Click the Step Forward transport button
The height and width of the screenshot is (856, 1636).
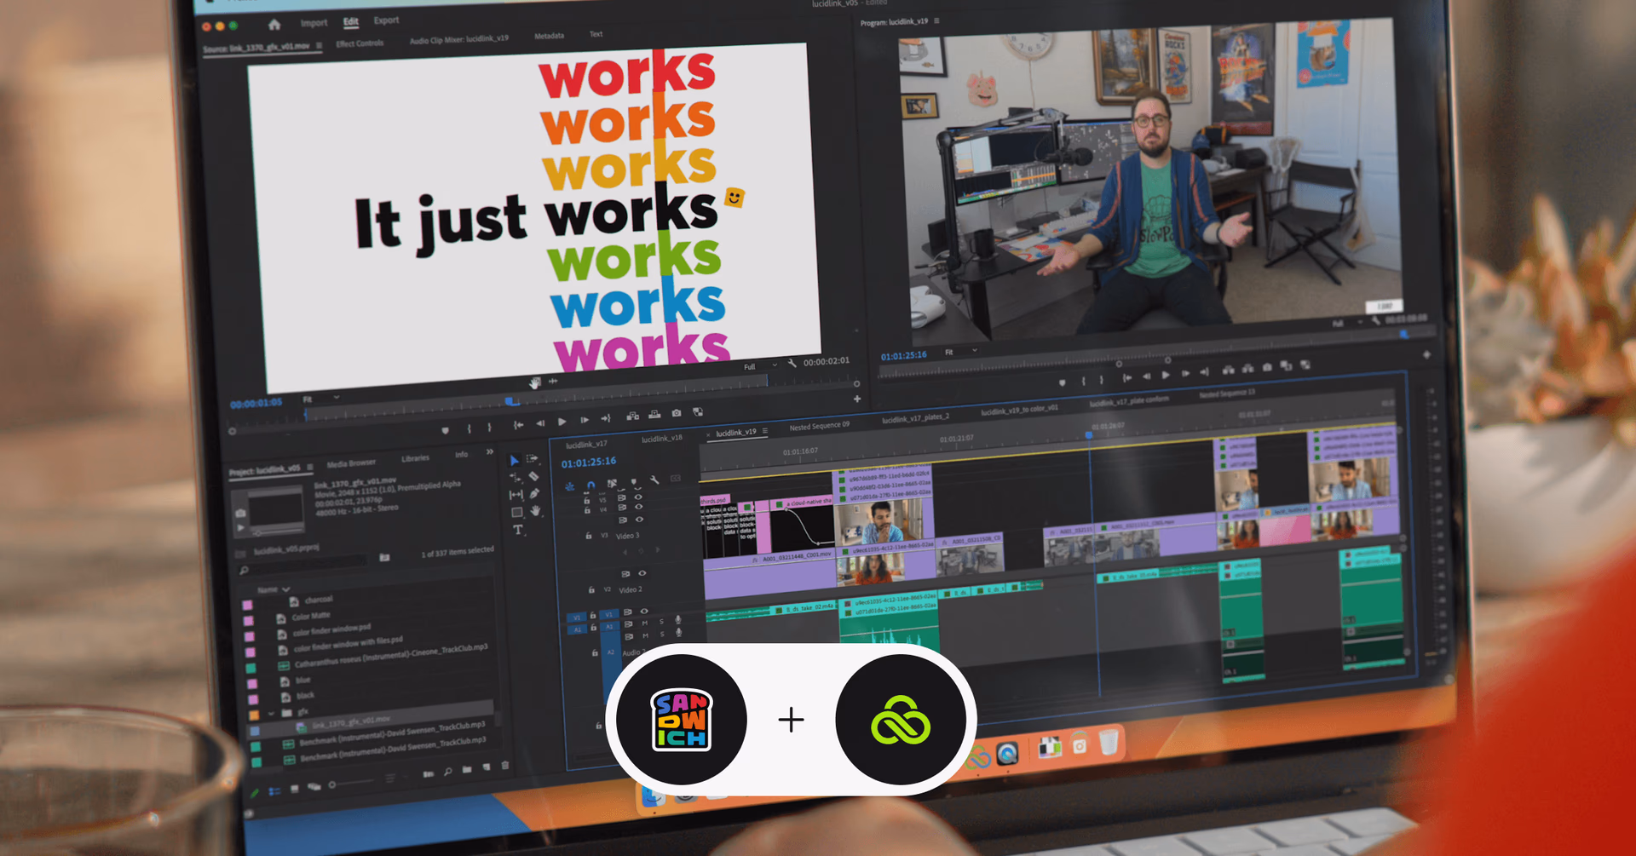(x=1186, y=373)
